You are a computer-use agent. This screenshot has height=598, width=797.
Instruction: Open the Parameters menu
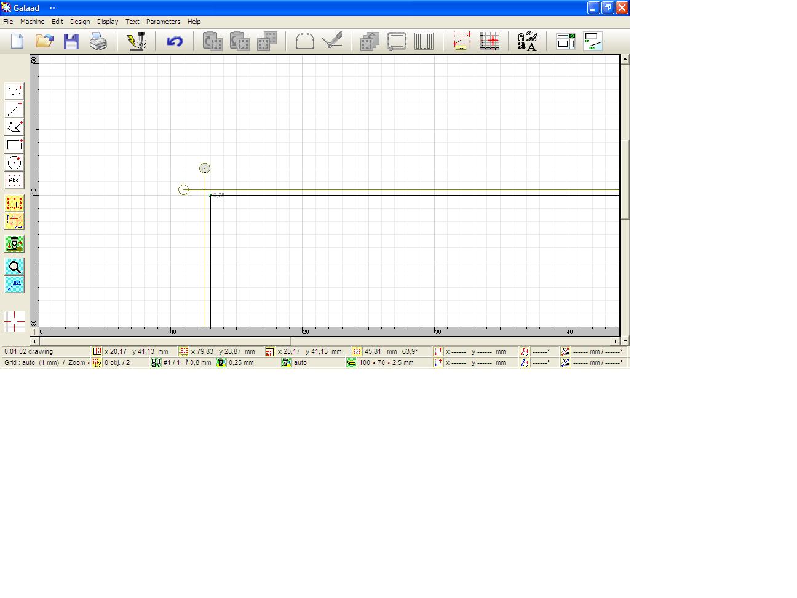[163, 22]
